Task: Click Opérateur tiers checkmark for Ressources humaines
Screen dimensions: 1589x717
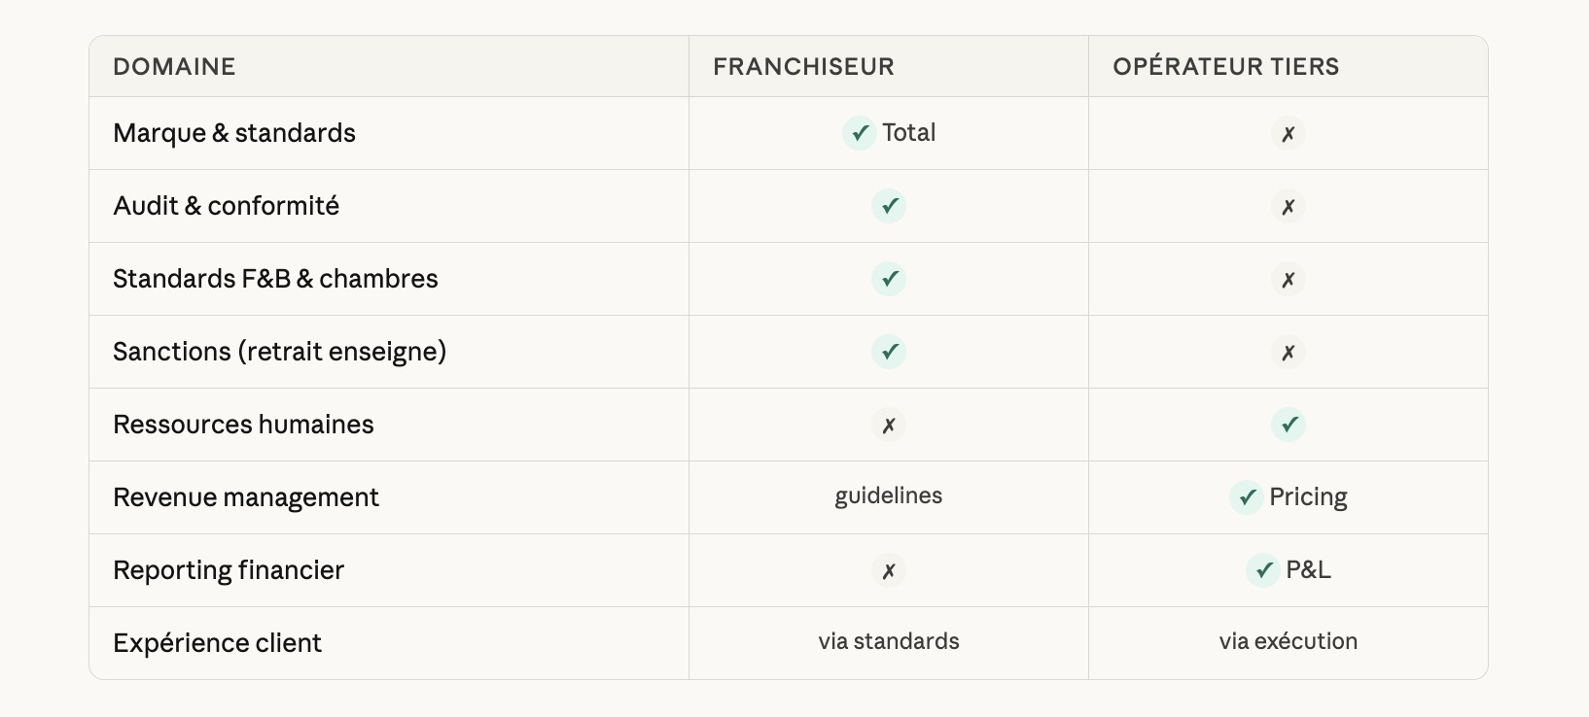Action: [1289, 425]
